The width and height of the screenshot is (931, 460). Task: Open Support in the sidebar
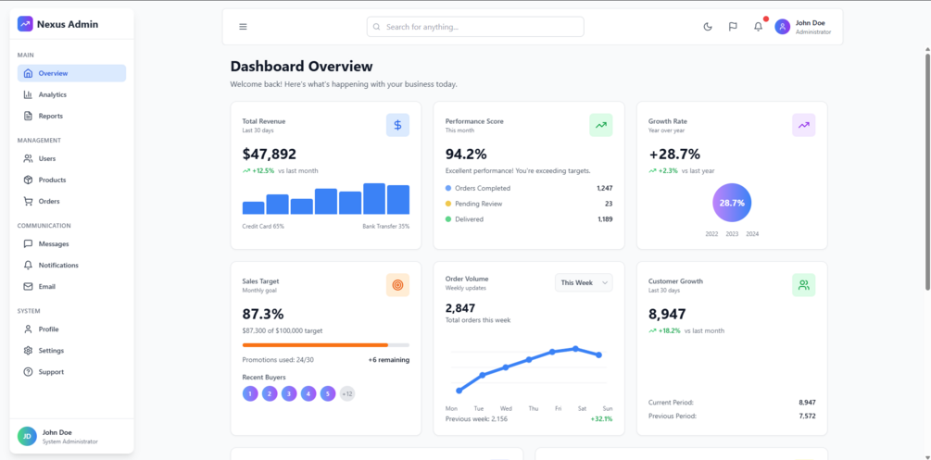72,372
